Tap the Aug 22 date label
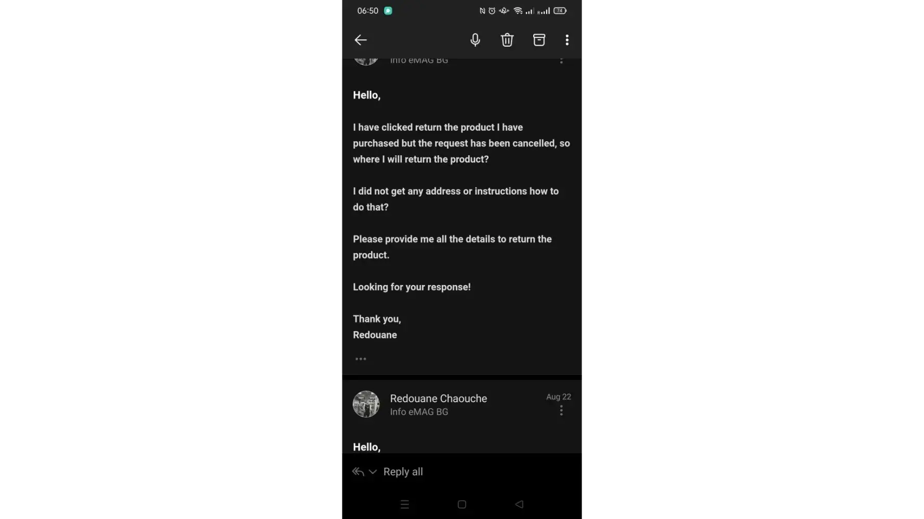Viewport: 924px width, 519px height. coord(558,397)
